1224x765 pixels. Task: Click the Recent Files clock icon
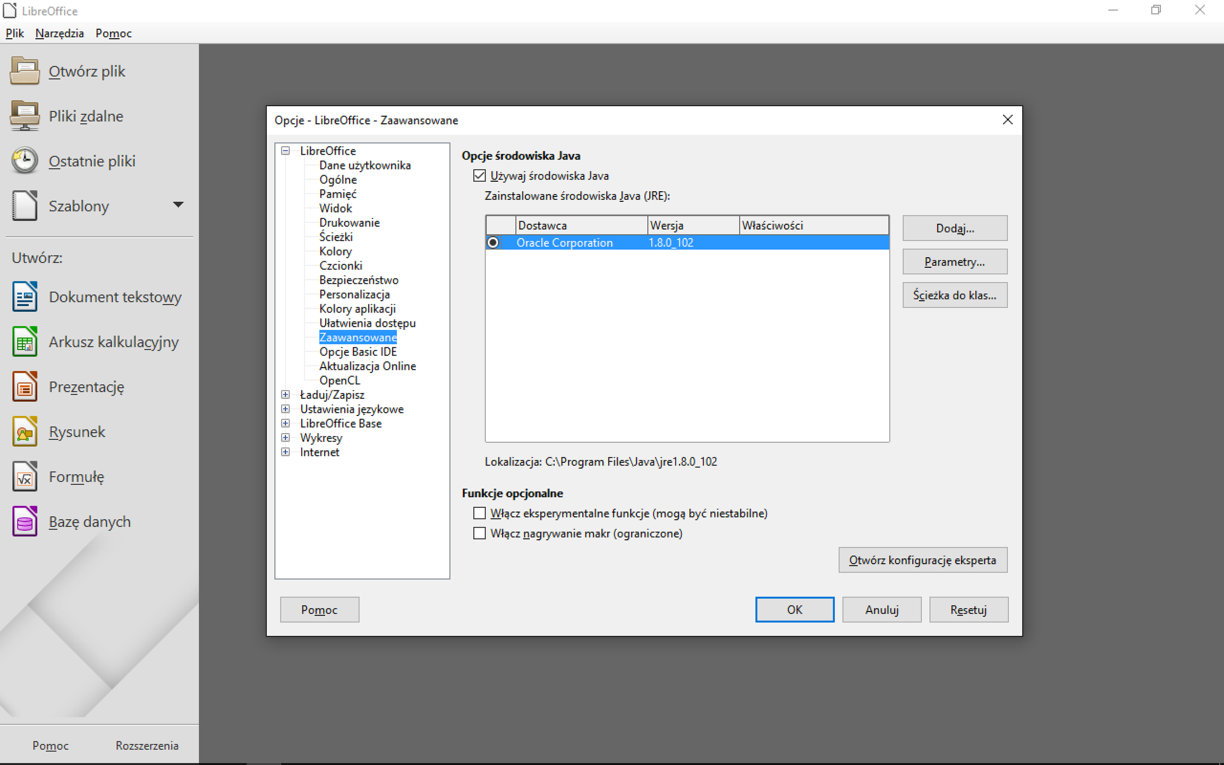[x=24, y=160]
